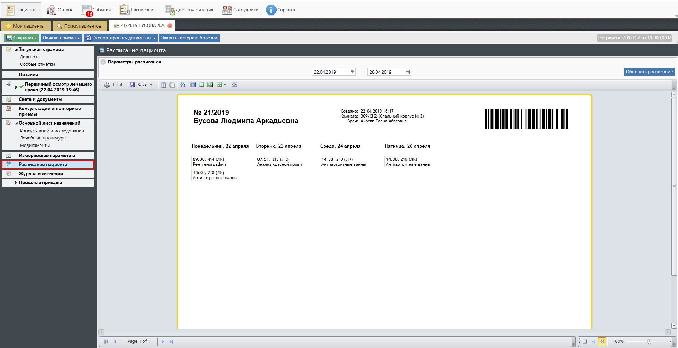This screenshot has width=678, height=348.
Task: Click the Обновить расписание button
Action: click(649, 72)
